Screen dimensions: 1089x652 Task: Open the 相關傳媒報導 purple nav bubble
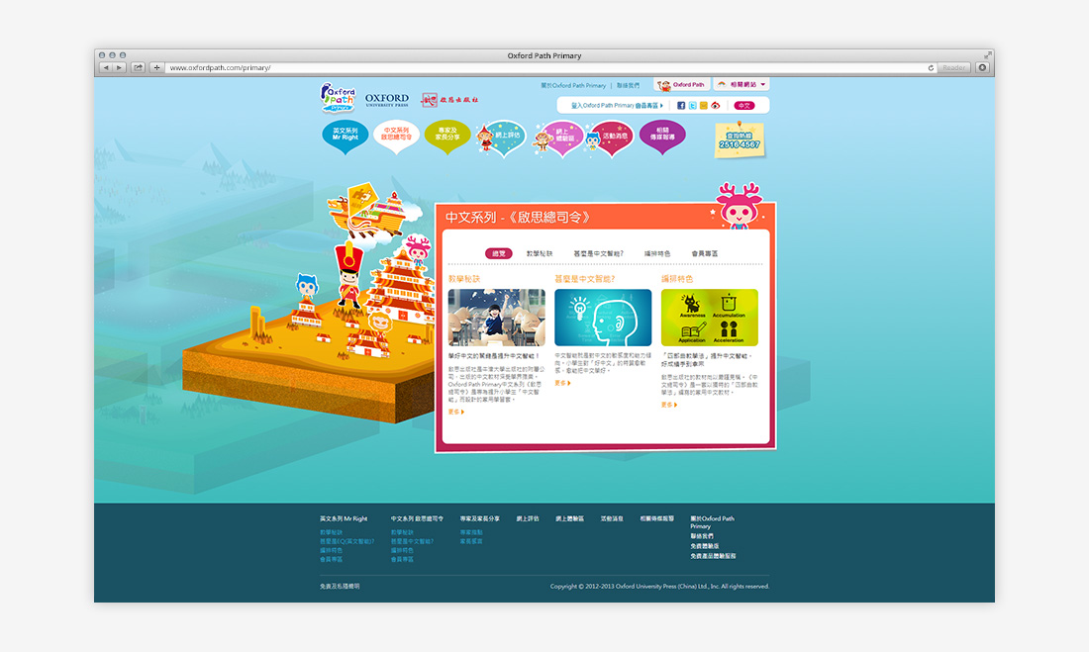tap(662, 136)
